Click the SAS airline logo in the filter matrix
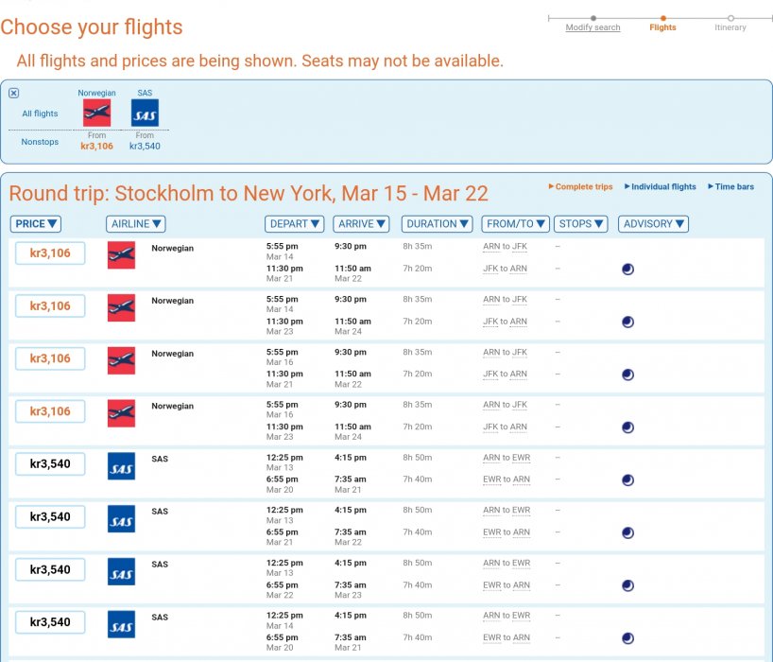Screen dimensions: 773x662 tap(145, 113)
